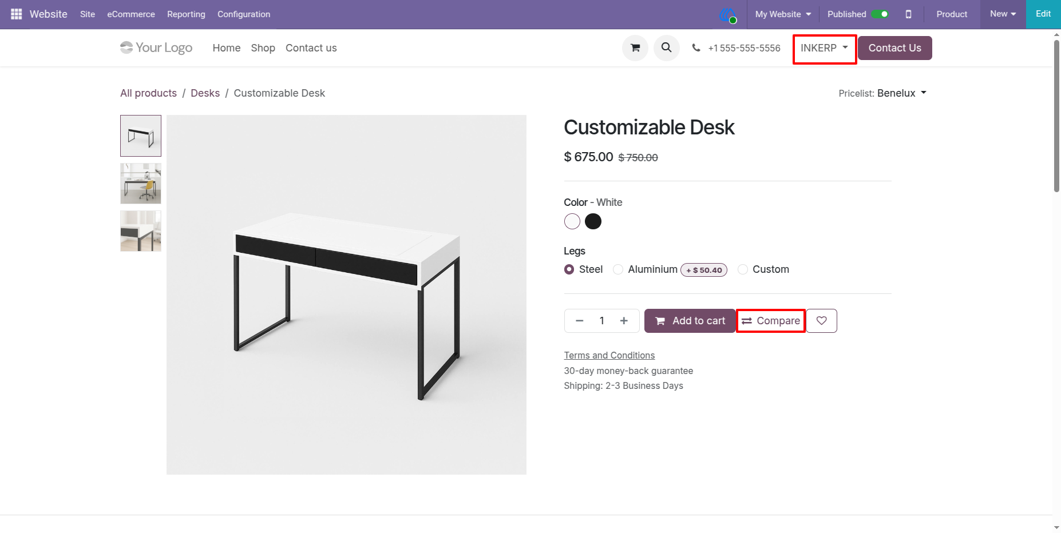This screenshot has height=533, width=1061.
Task: Add desk to wishlist heart icon
Action: coord(822,321)
